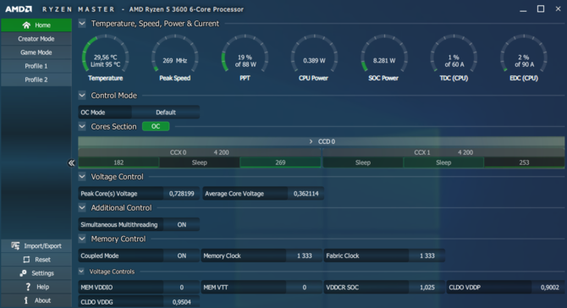Toggle Simultaneous Multithreading ON value
This screenshot has height=308, width=567.
(182, 225)
